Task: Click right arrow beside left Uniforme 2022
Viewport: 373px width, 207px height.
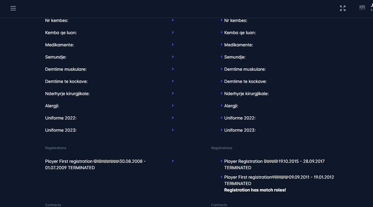Action: [x=173, y=118]
